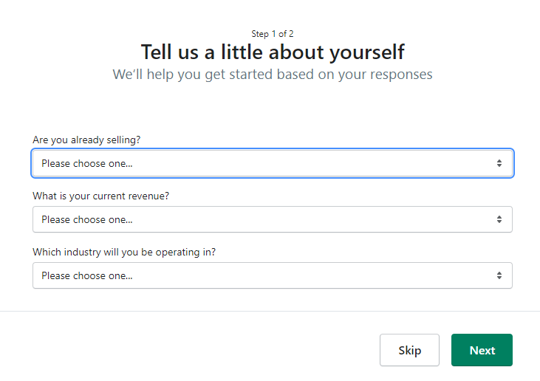This screenshot has width=540, height=381.
Task: Click the horizontal divider above the Skip button
Action: click(x=270, y=311)
